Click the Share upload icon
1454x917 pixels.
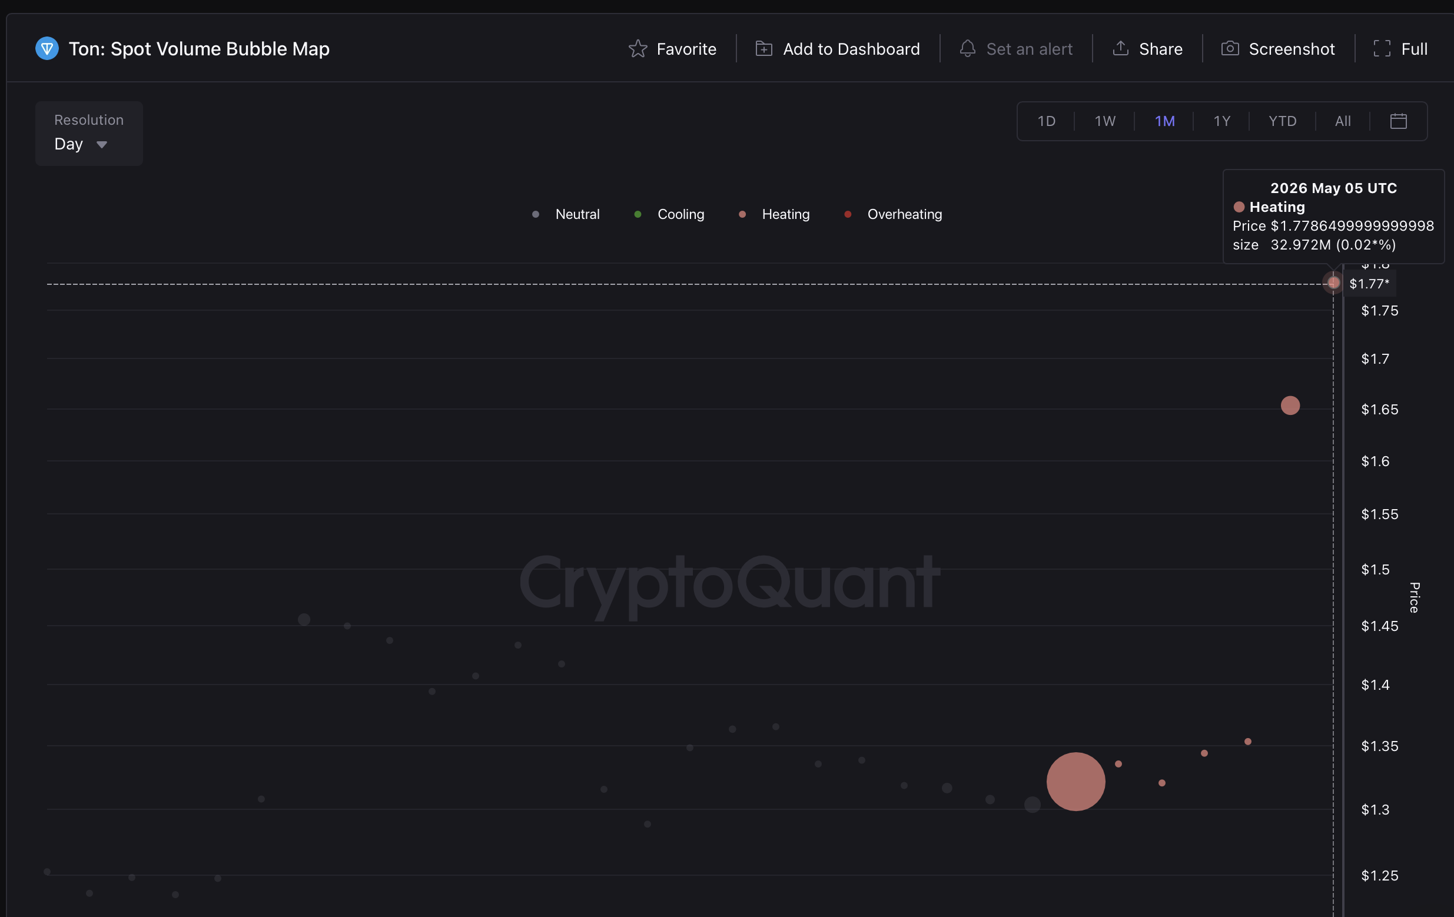(x=1121, y=48)
